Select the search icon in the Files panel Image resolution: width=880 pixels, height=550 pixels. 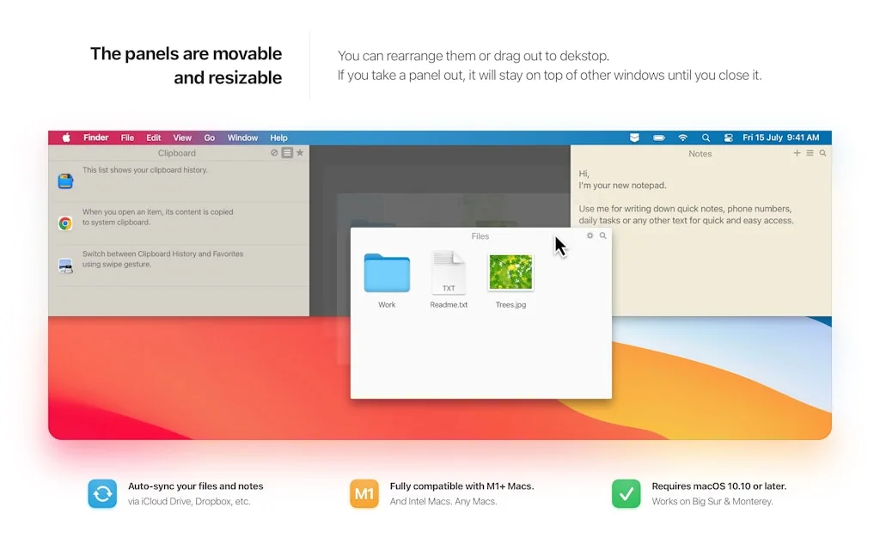point(602,235)
